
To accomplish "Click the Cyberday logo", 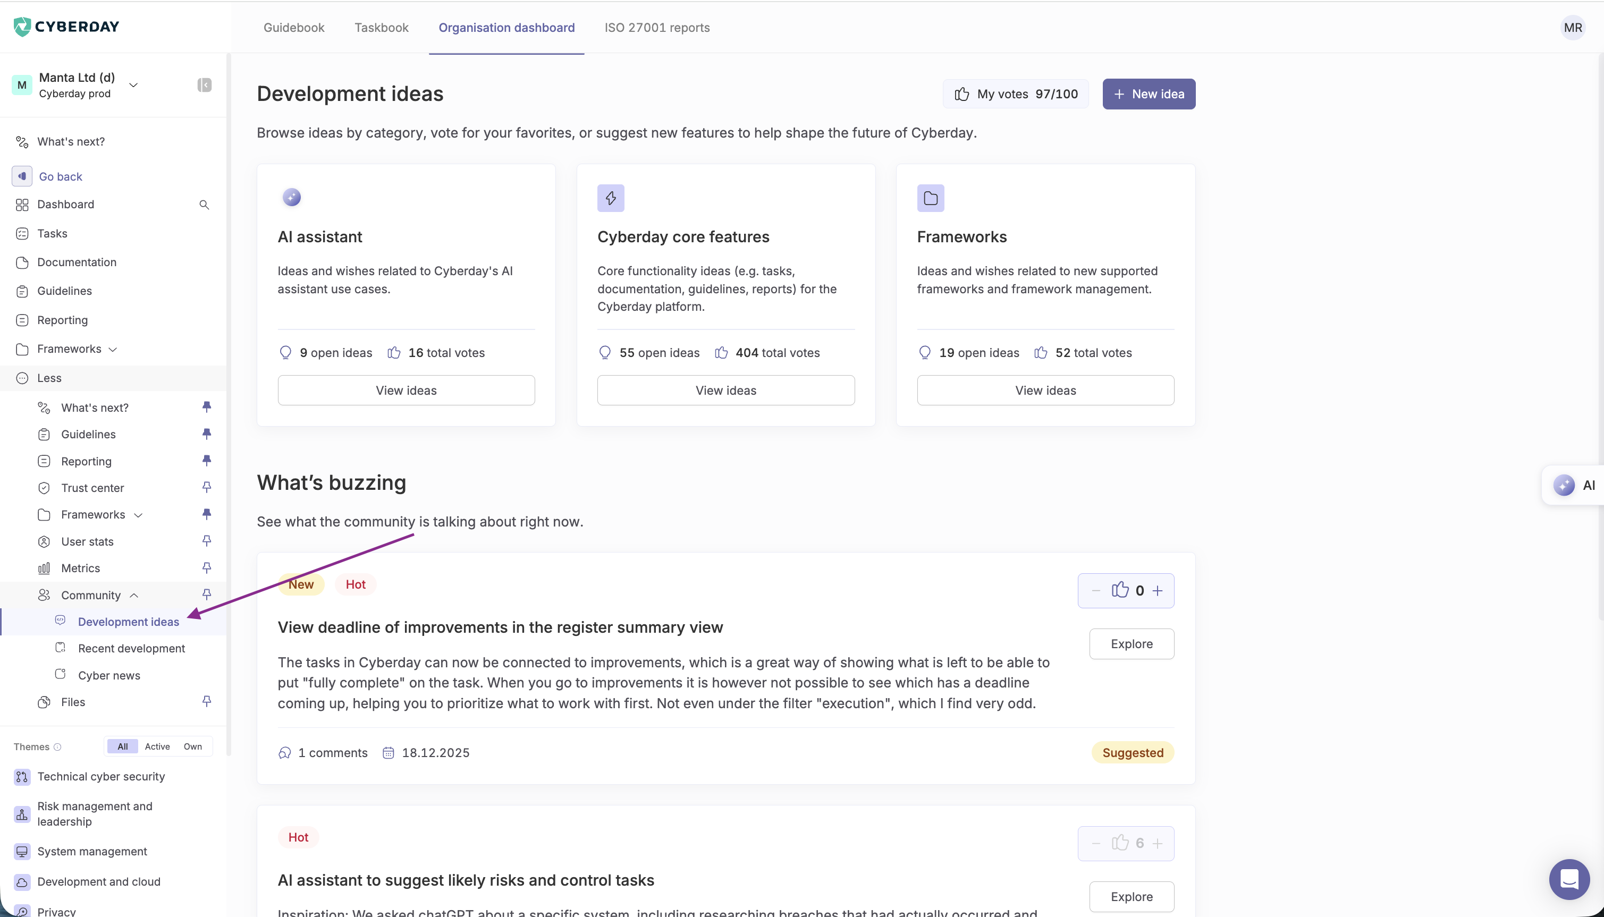I will (x=66, y=27).
